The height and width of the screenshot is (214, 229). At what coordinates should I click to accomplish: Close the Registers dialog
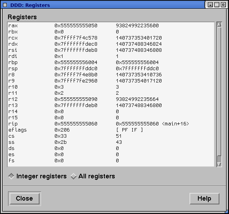tap(25, 199)
